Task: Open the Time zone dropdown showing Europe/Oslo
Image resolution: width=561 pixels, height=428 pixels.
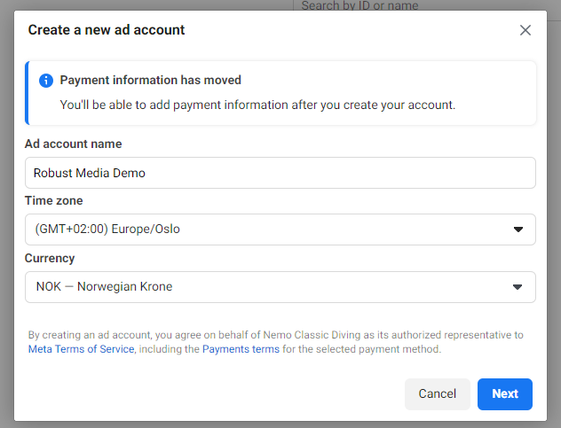Action: pyautogui.click(x=266, y=230)
